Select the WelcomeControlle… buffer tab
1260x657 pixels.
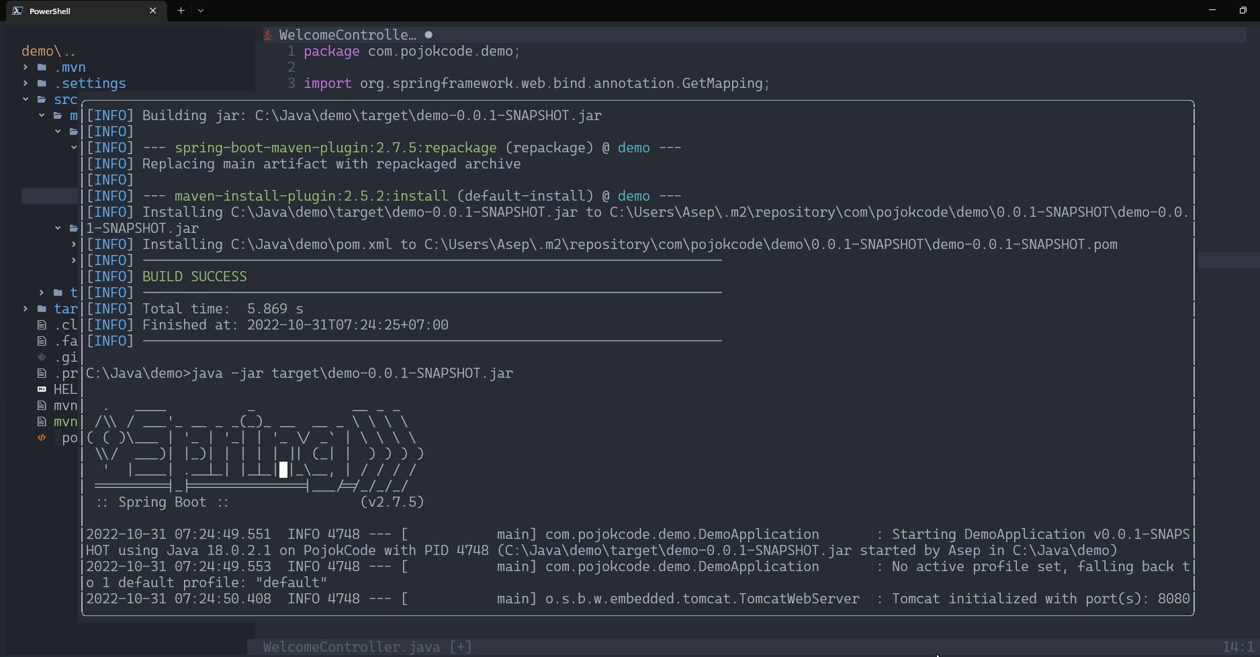347,35
